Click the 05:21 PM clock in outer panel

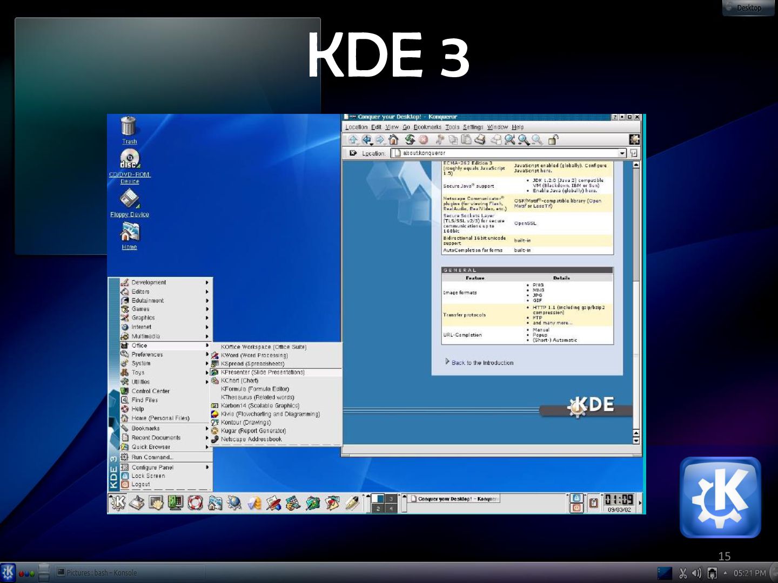(x=749, y=573)
